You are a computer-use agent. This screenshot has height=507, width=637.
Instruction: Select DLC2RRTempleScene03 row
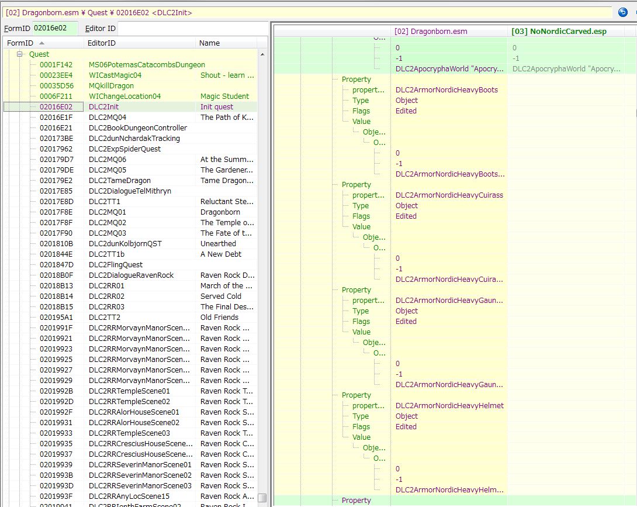tap(130, 433)
